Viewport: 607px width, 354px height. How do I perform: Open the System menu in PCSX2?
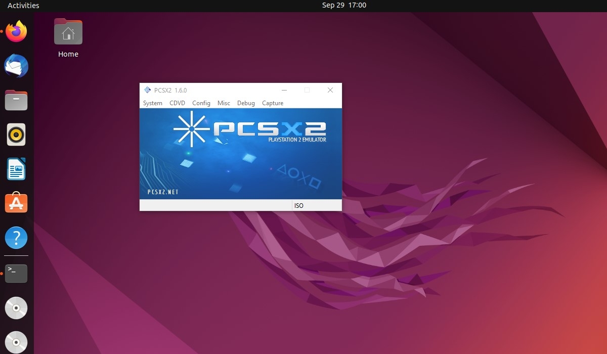pos(152,103)
